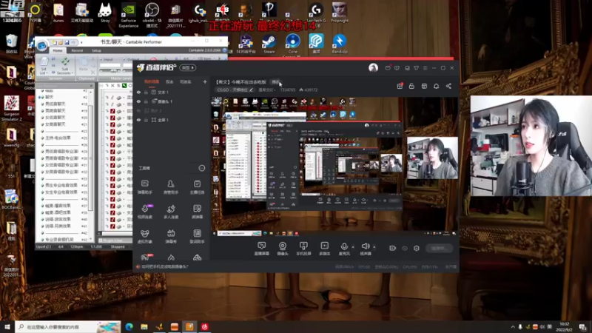
Task: Click the tag next to the stream title
Action: coord(275,82)
